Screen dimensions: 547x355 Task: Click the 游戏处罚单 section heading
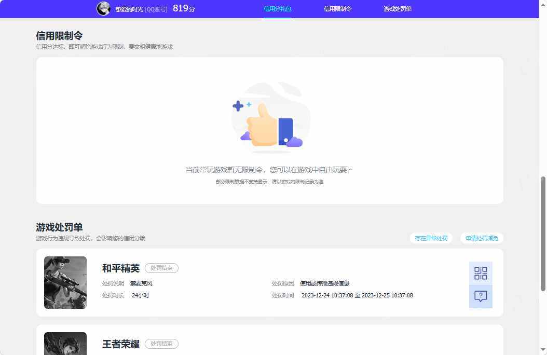[x=59, y=227]
